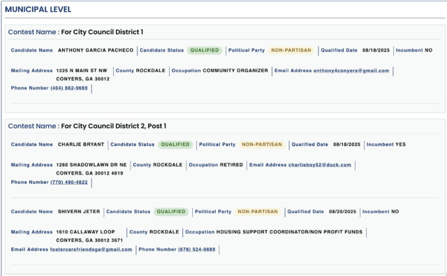Click NON-PARTISAN badge in Shivern Jeter's row
Image resolution: width=447 pixels, height=276 pixels.
[x=258, y=212]
